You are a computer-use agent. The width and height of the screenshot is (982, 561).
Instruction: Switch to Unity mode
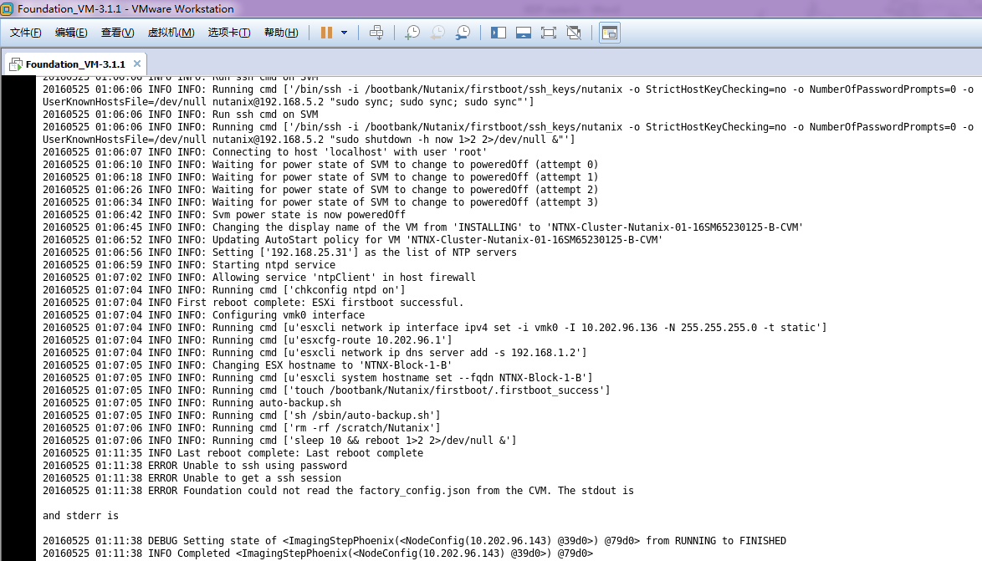point(574,33)
